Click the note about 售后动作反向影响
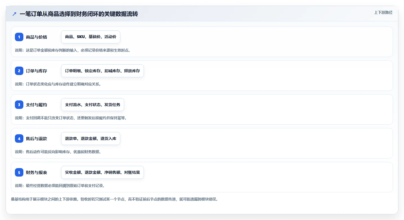This screenshot has height=220, width=404. click(x=58, y=152)
